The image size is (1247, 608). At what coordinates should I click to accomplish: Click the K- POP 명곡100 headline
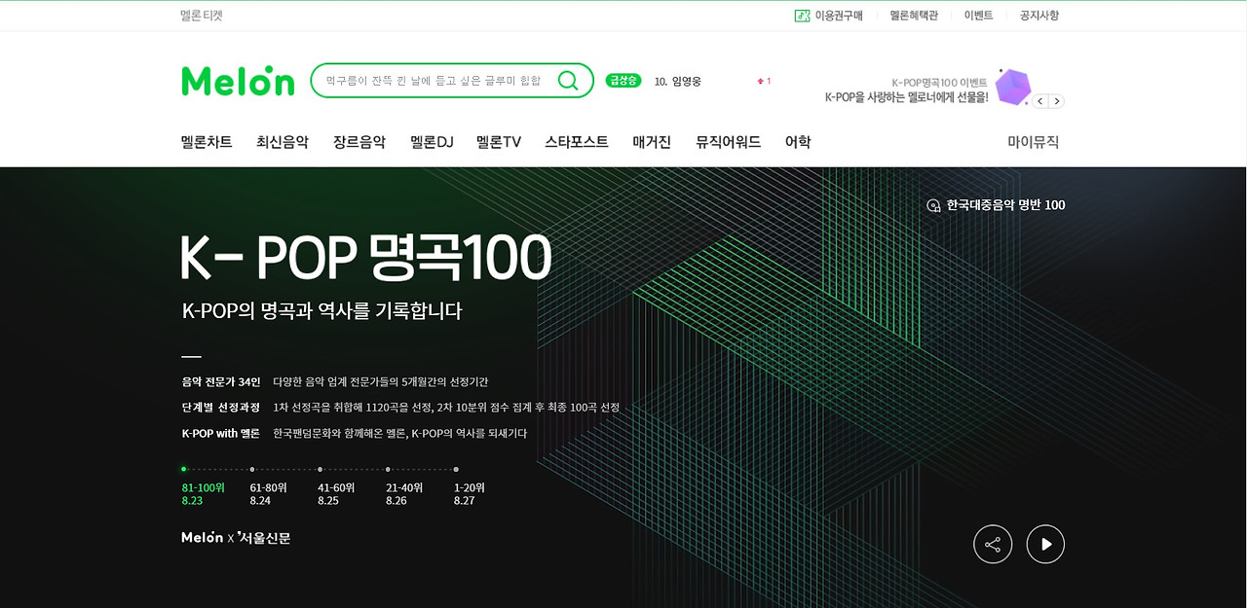pyautogui.click(x=366, y=258)
